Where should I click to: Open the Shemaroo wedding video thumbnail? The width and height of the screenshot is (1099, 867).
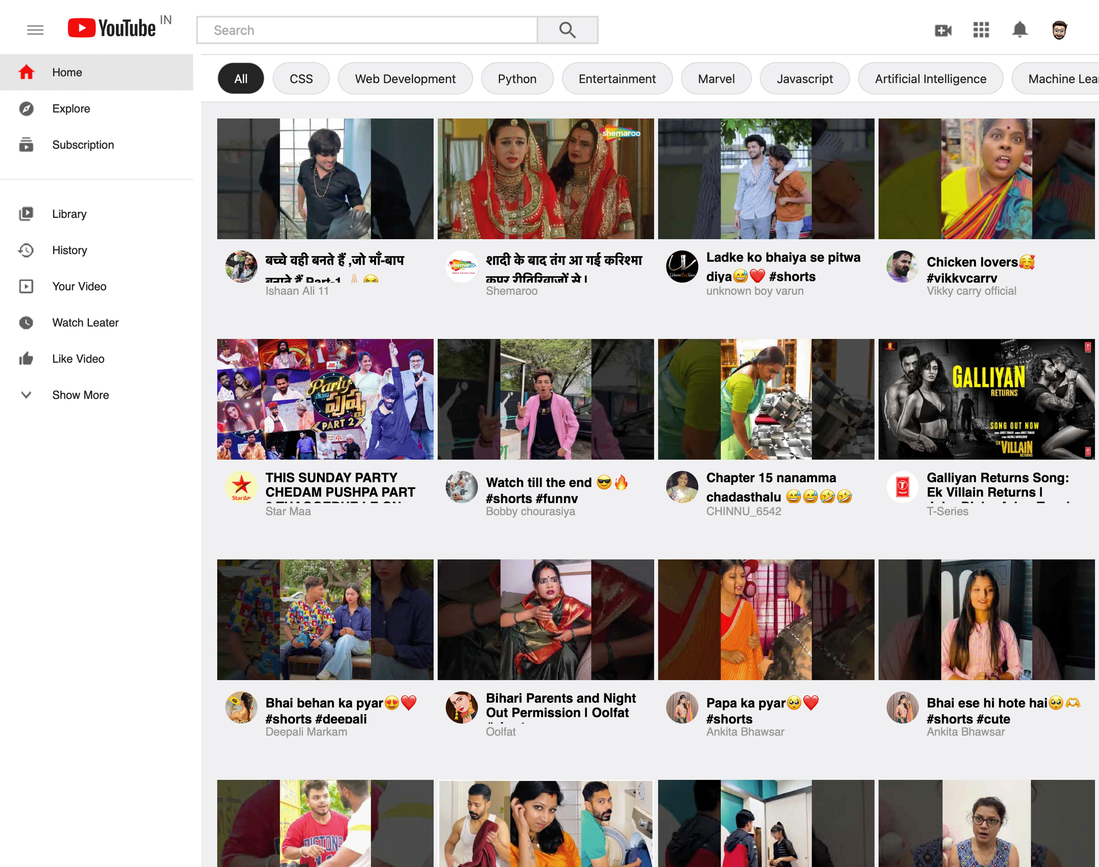(546, 179)
